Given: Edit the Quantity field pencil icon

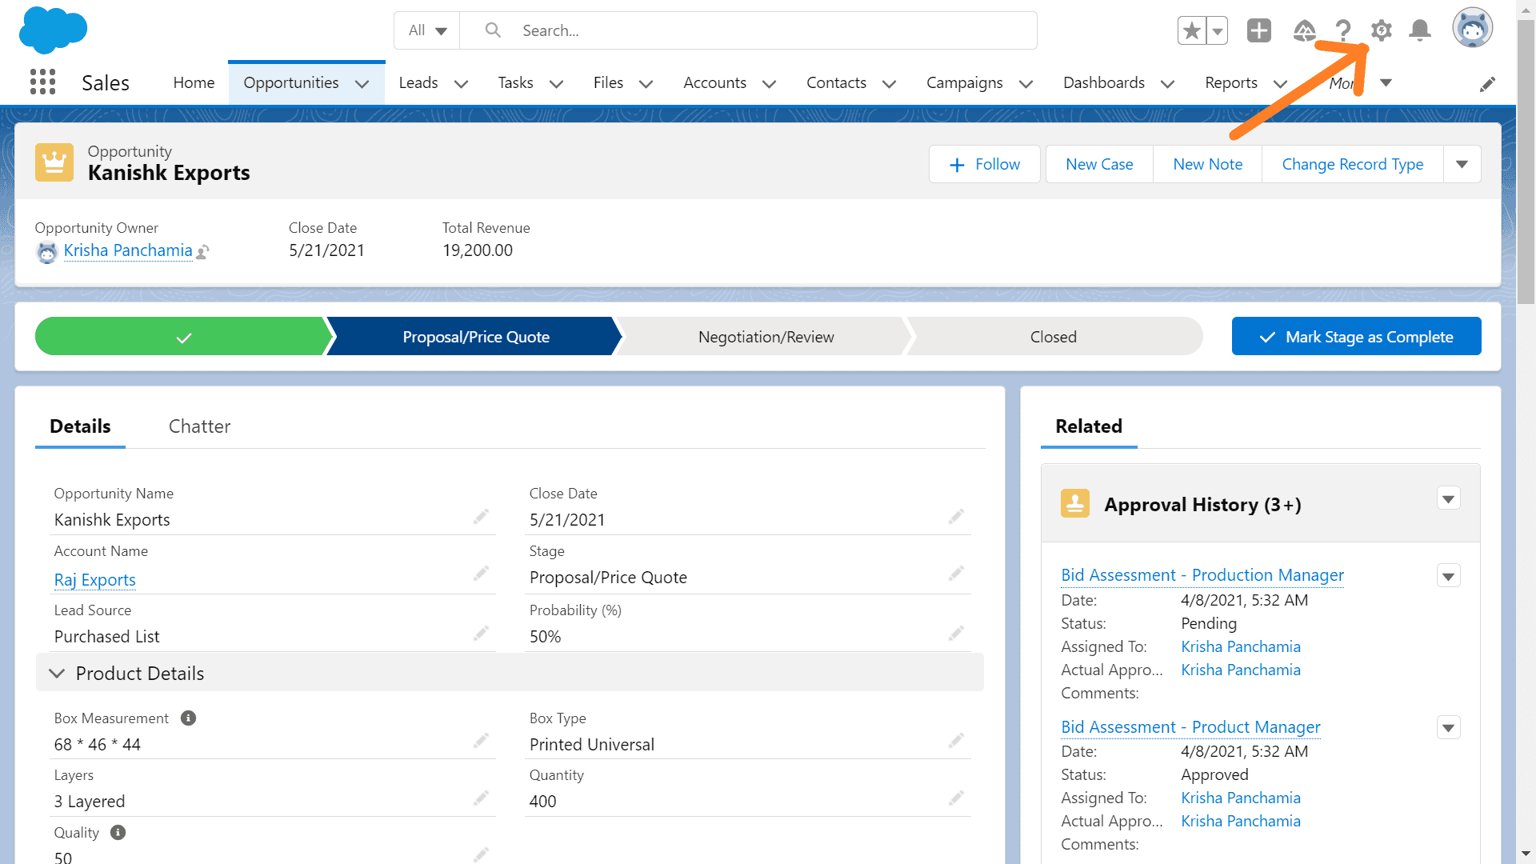Looking at the screenshot, I should point(956,798).
